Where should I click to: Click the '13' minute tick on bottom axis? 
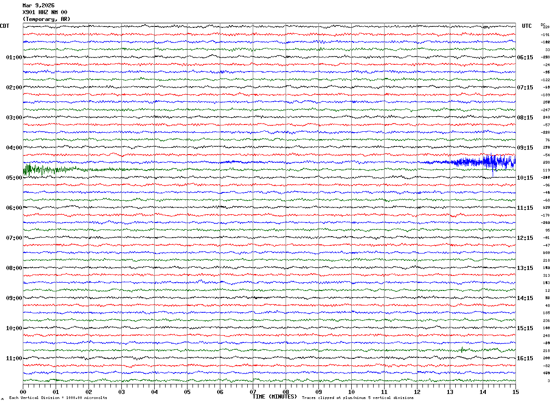450,392
